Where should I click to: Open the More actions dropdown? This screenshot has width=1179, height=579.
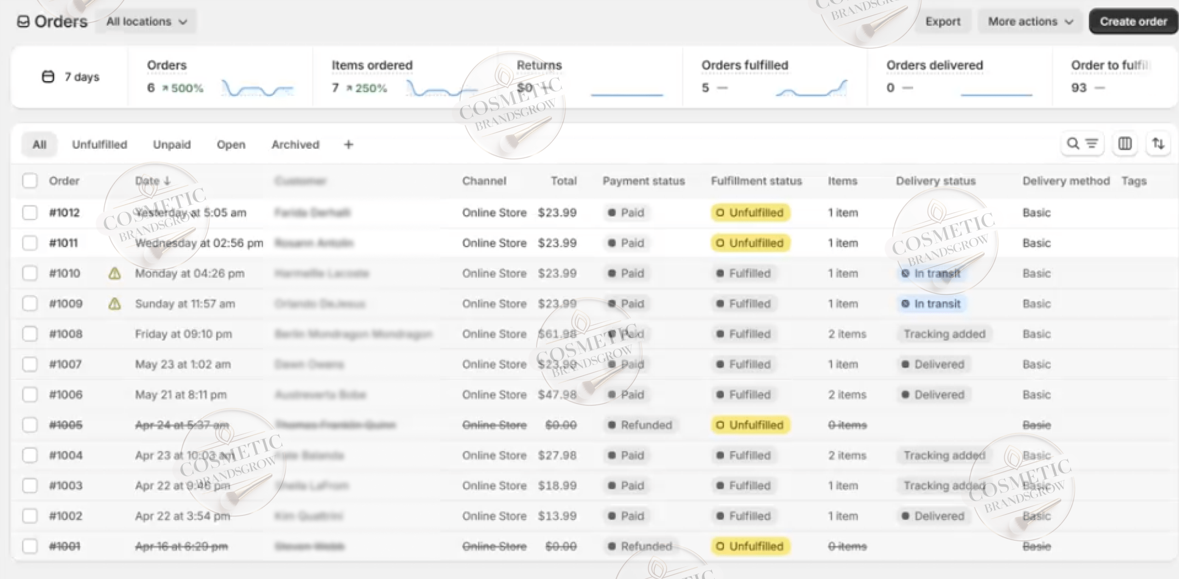click(x=1030, y=22)
